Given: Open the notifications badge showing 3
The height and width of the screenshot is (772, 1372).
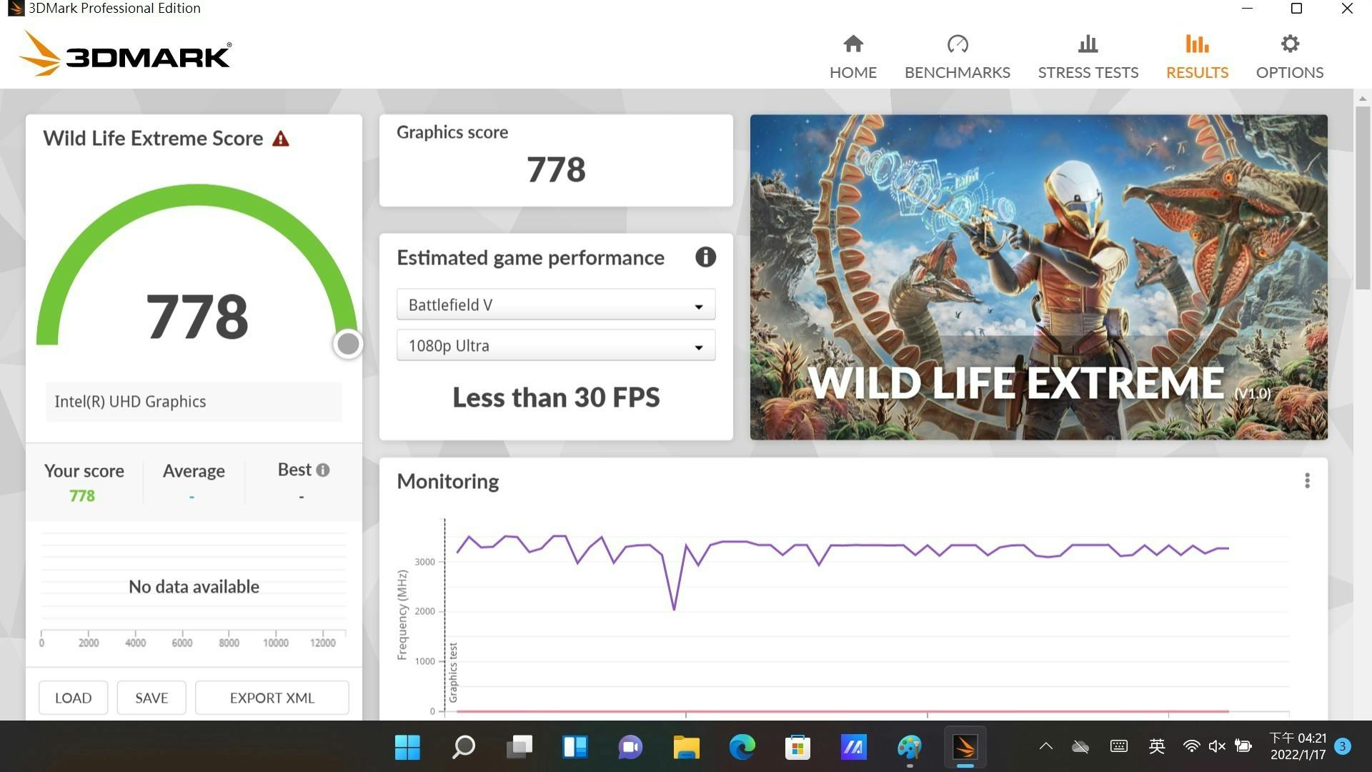Looking at the screenshot, I should click(1343, 746).
